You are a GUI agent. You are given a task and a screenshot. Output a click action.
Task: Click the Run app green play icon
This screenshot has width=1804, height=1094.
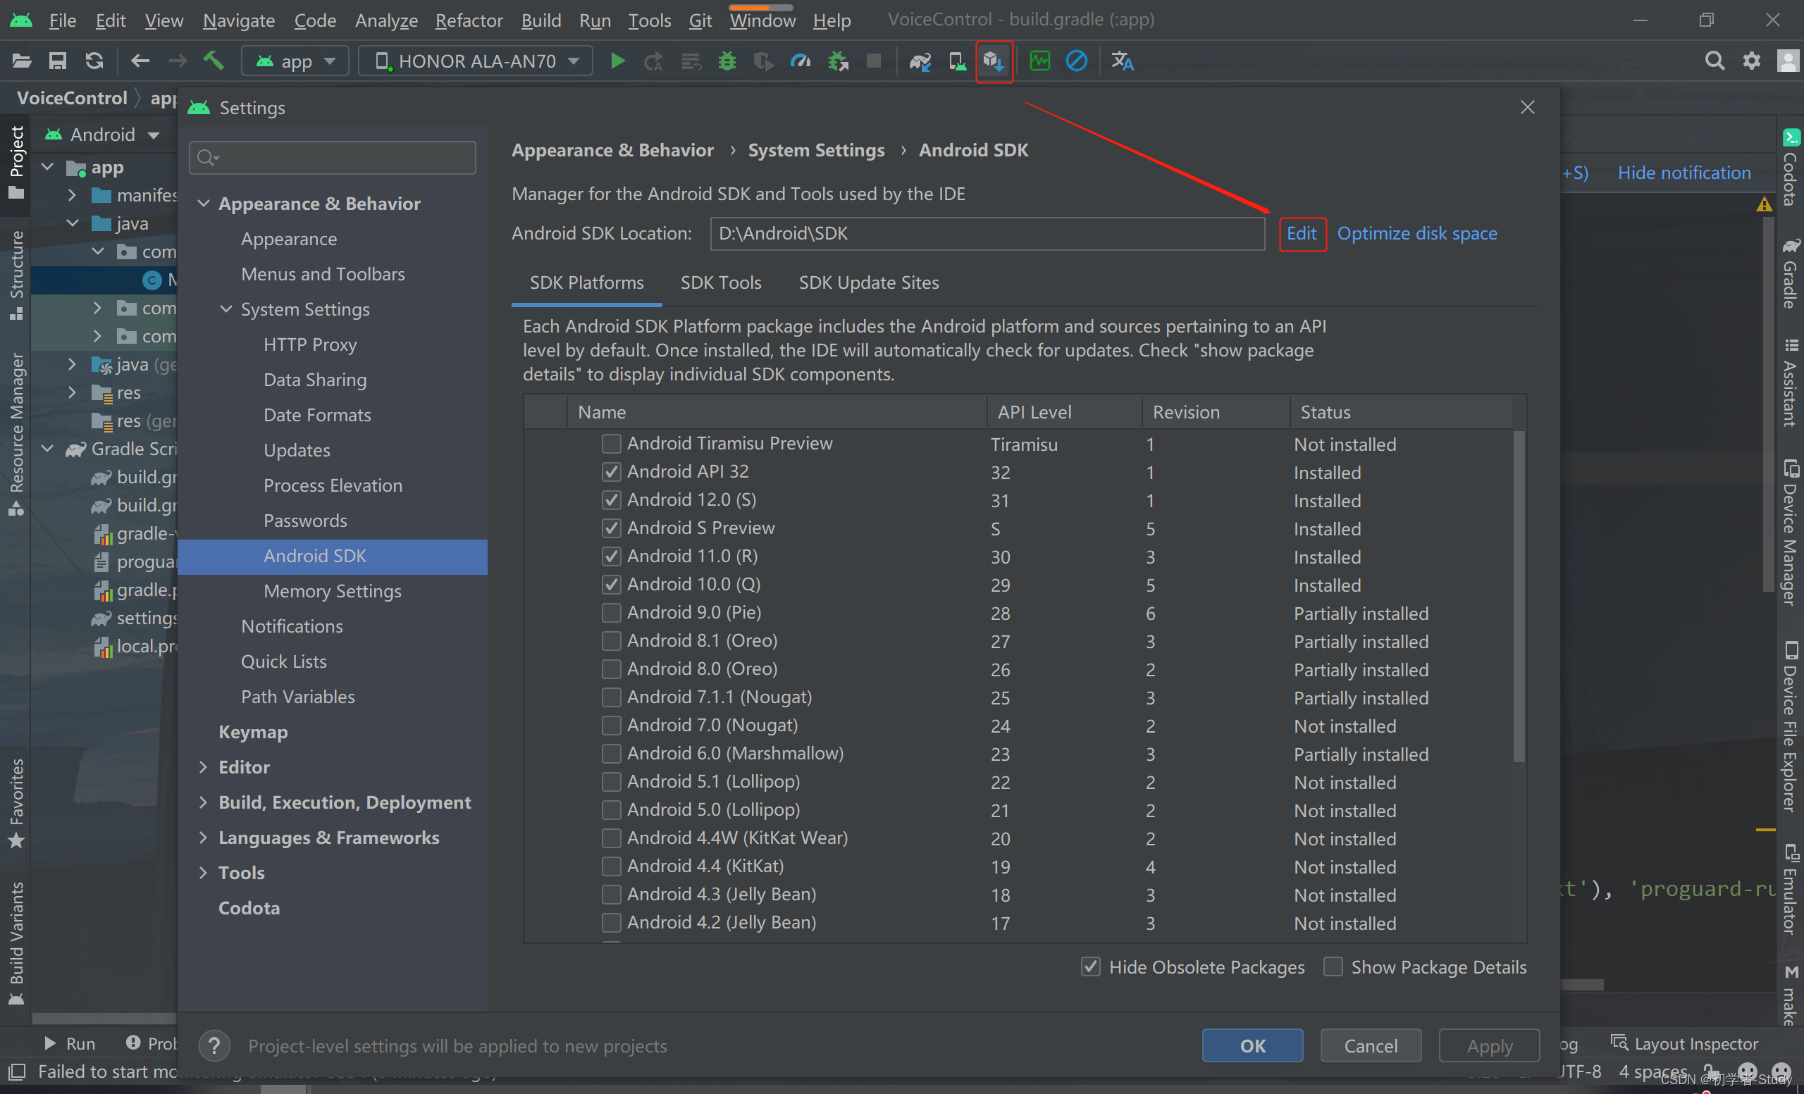coord(616,61)
